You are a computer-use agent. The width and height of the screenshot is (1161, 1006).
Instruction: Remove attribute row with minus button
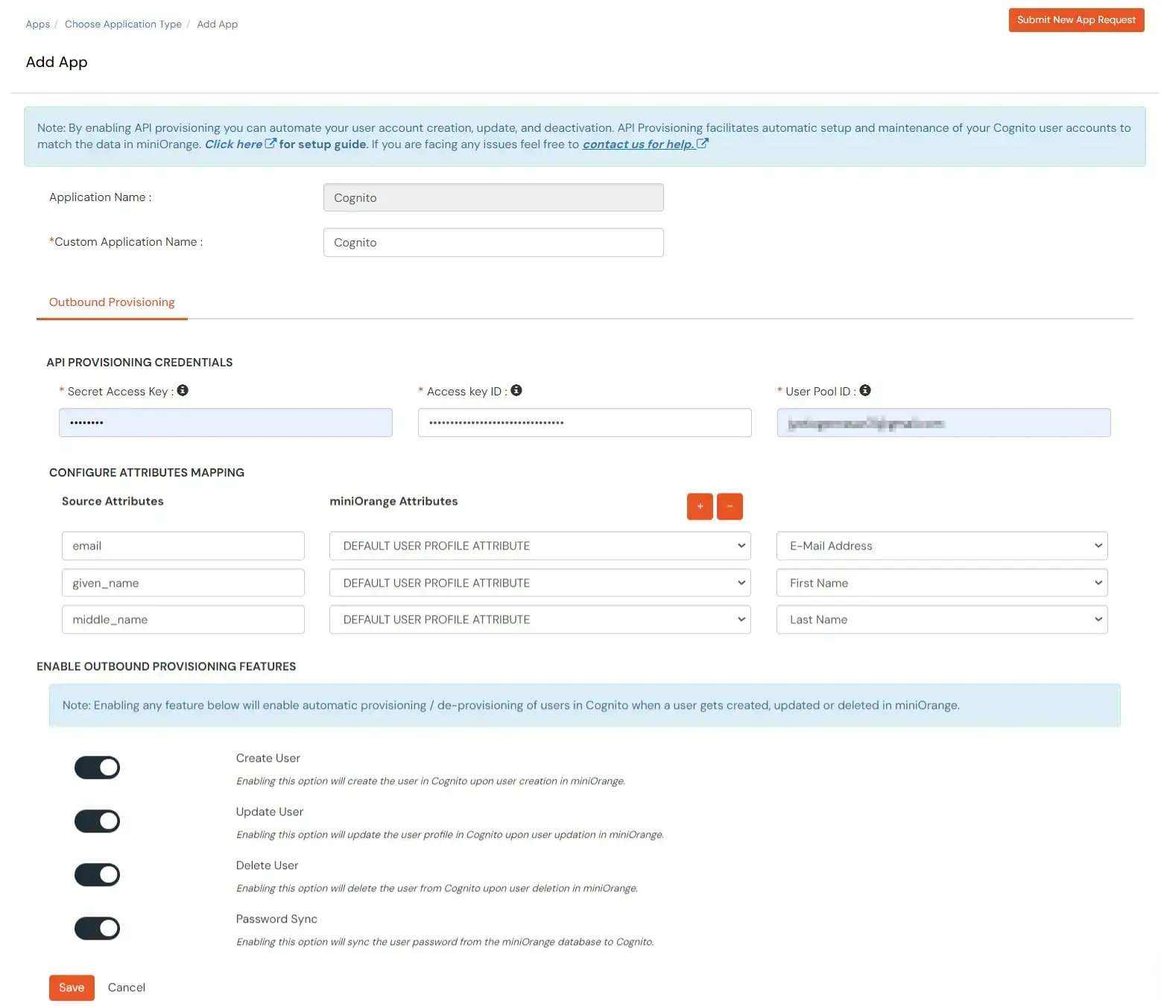click(x=730, y=506)
